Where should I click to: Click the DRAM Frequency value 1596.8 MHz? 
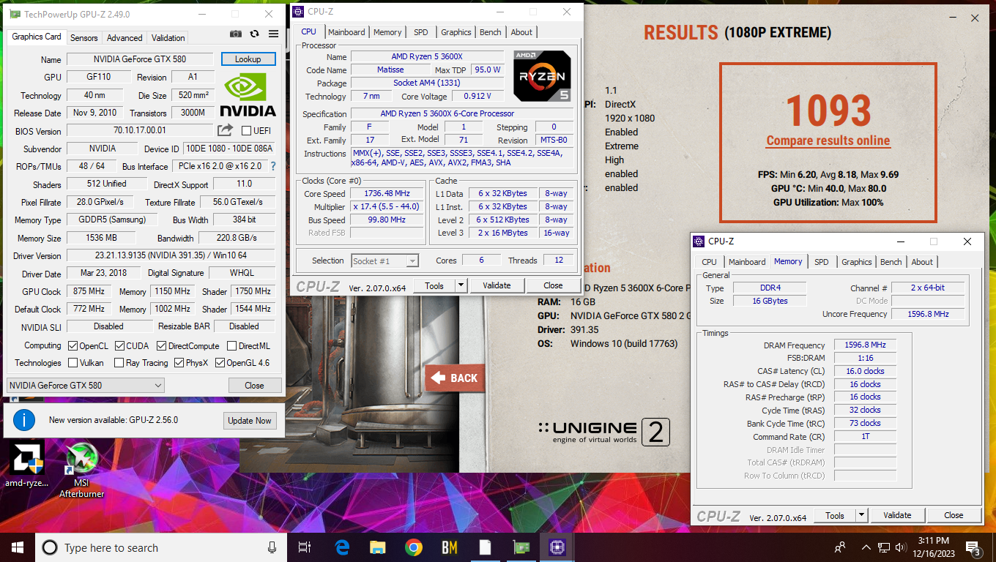click(x=865, y=345)
